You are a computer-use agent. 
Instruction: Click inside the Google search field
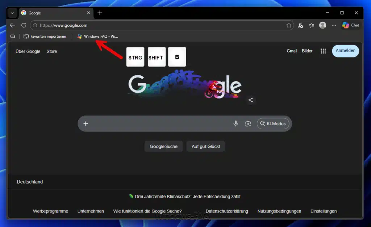click(163, 123)
